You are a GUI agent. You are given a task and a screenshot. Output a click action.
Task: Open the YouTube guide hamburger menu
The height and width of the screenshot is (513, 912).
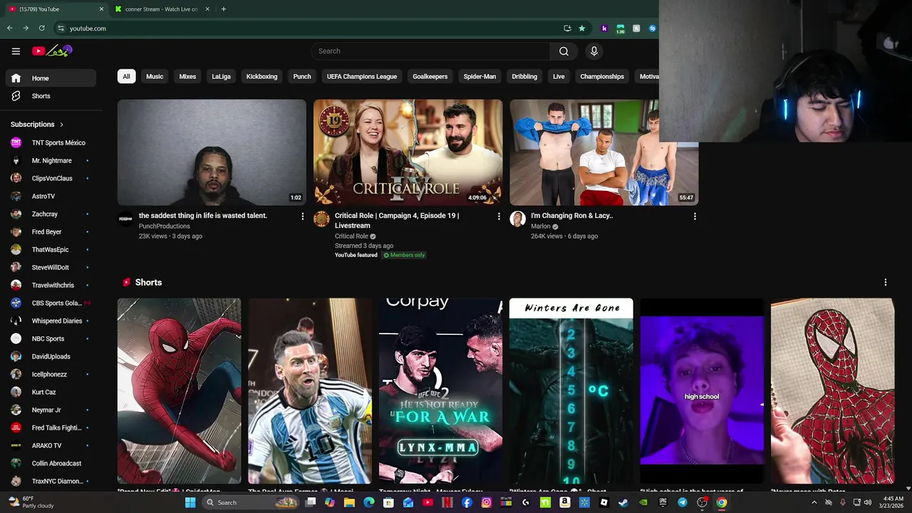click(16, 51)
